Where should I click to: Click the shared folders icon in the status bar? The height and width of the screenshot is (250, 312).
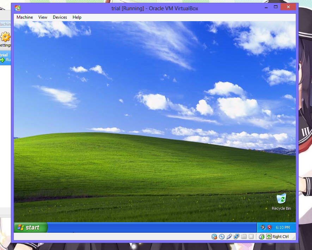[x=243, y=236]
